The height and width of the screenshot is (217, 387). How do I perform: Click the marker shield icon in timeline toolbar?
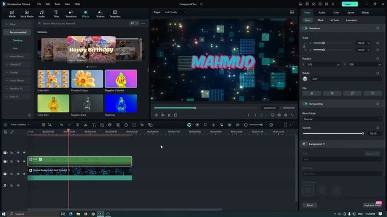coord(206,125)
